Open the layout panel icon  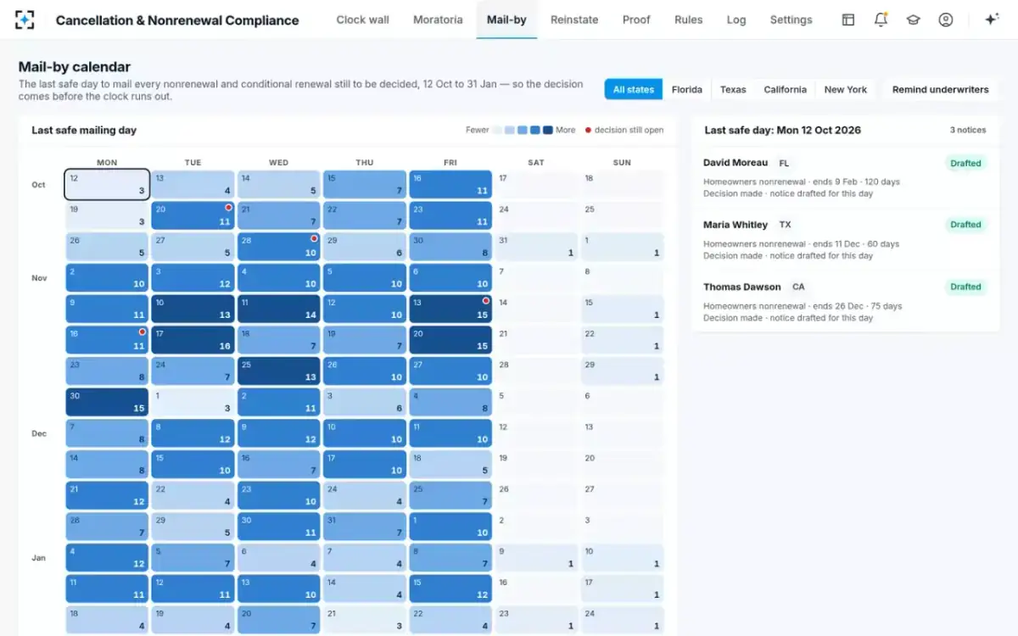point(848,20)
